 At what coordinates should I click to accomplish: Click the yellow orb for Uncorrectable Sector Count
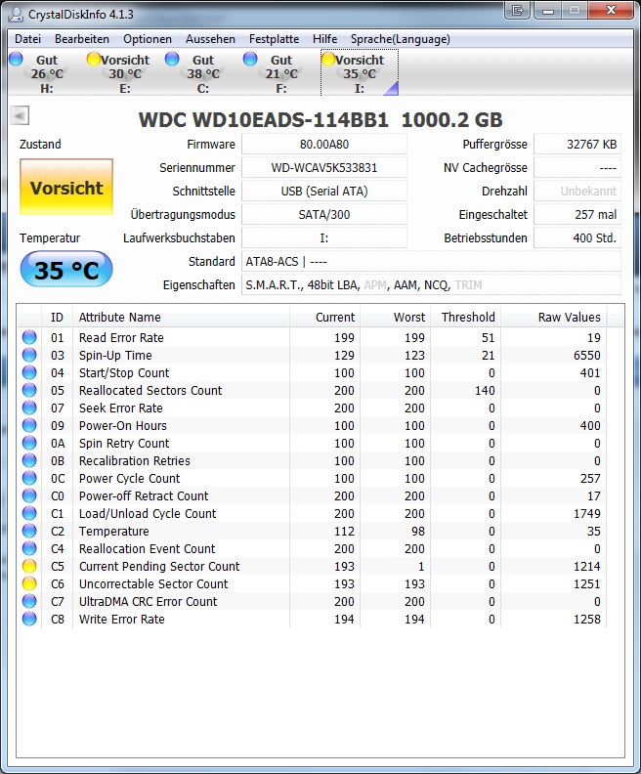(x=29, y=583)
